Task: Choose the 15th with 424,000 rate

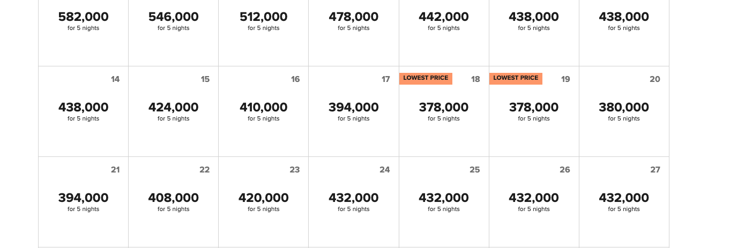Action: coord(174,111)
